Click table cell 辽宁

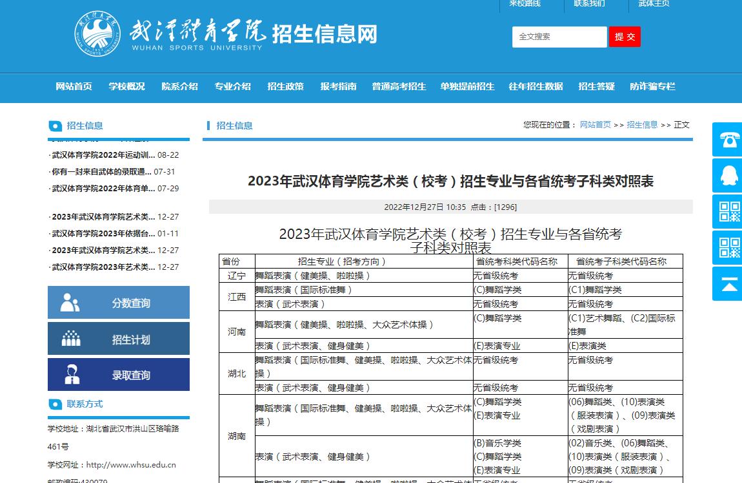point(237,276)
